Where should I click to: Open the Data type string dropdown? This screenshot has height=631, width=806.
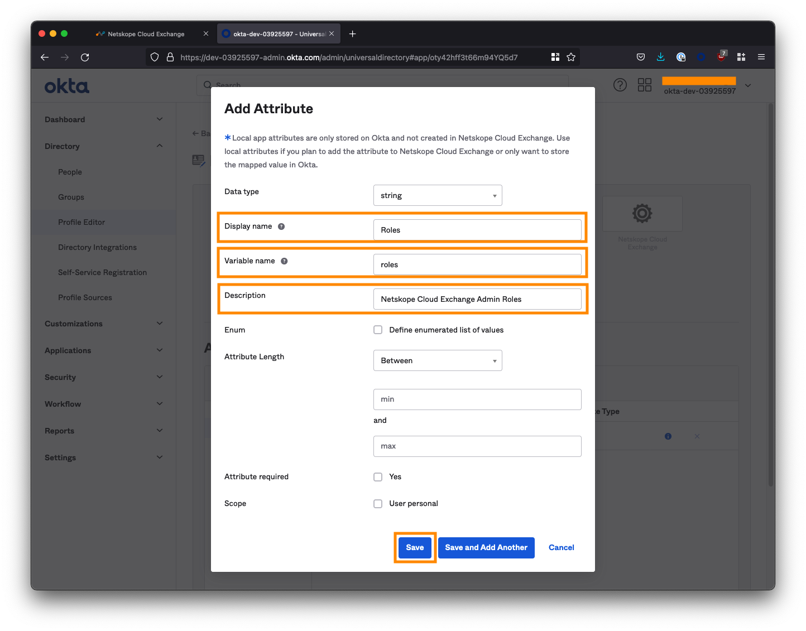point(438,195)
